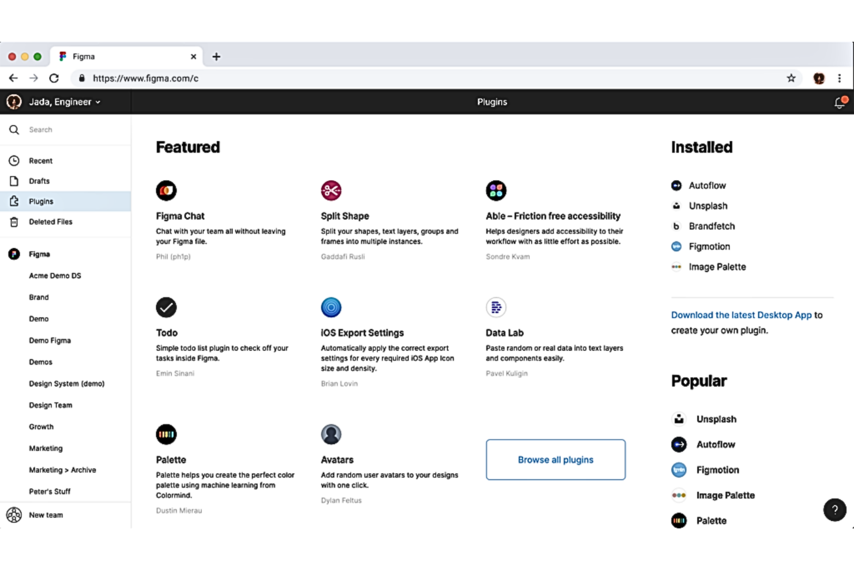The height and width of the screenshot is (570, 854).
Task: Click the Drafts file icon
Action: tap(14, 181)
